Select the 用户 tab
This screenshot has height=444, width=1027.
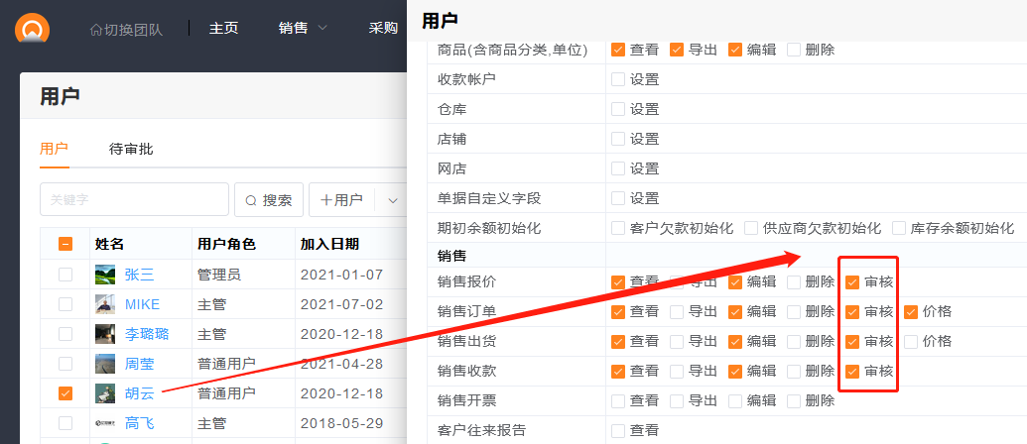(x=54, y=150)
